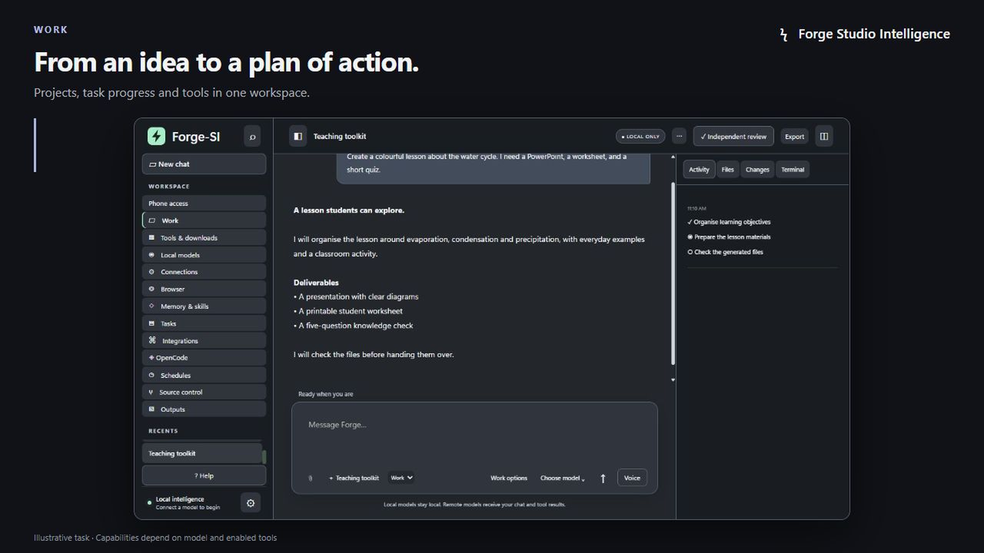Click the Browser sidebar icon
Image resolution: width=984 pixels, height=553 pixels.
pyautogui.click(x=151, y=289)
